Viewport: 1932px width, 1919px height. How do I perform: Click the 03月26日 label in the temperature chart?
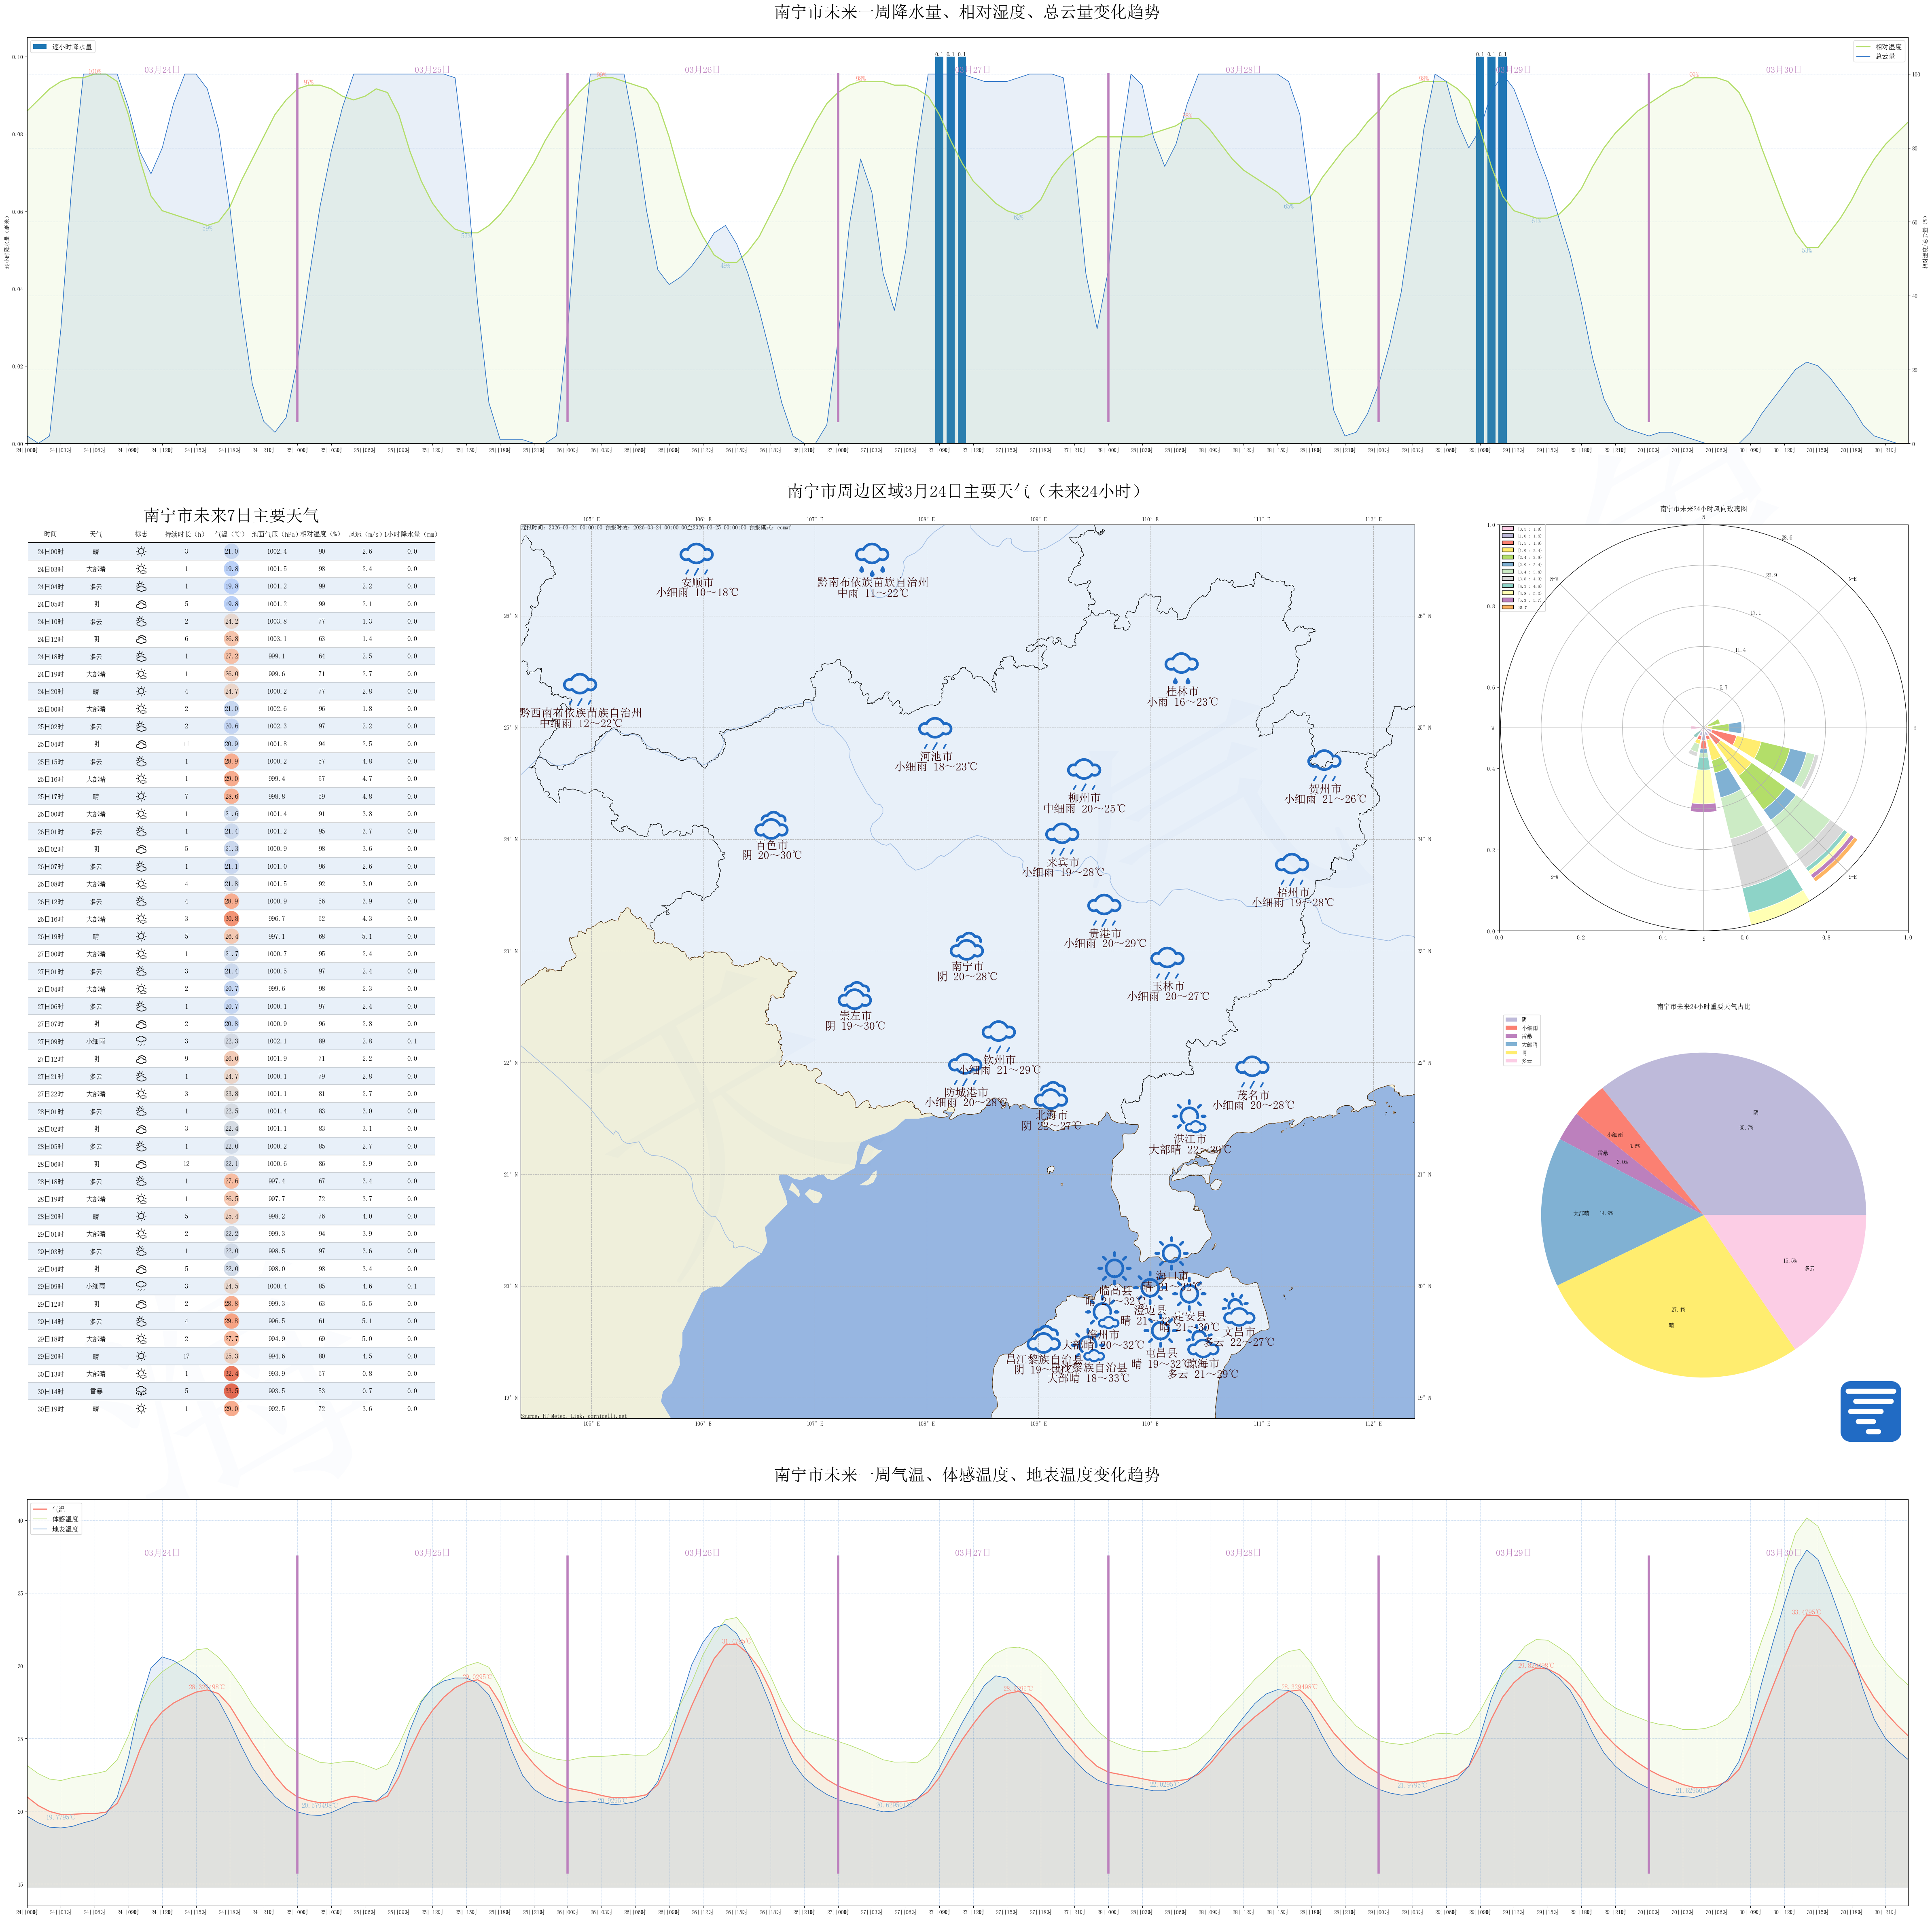702,1553
